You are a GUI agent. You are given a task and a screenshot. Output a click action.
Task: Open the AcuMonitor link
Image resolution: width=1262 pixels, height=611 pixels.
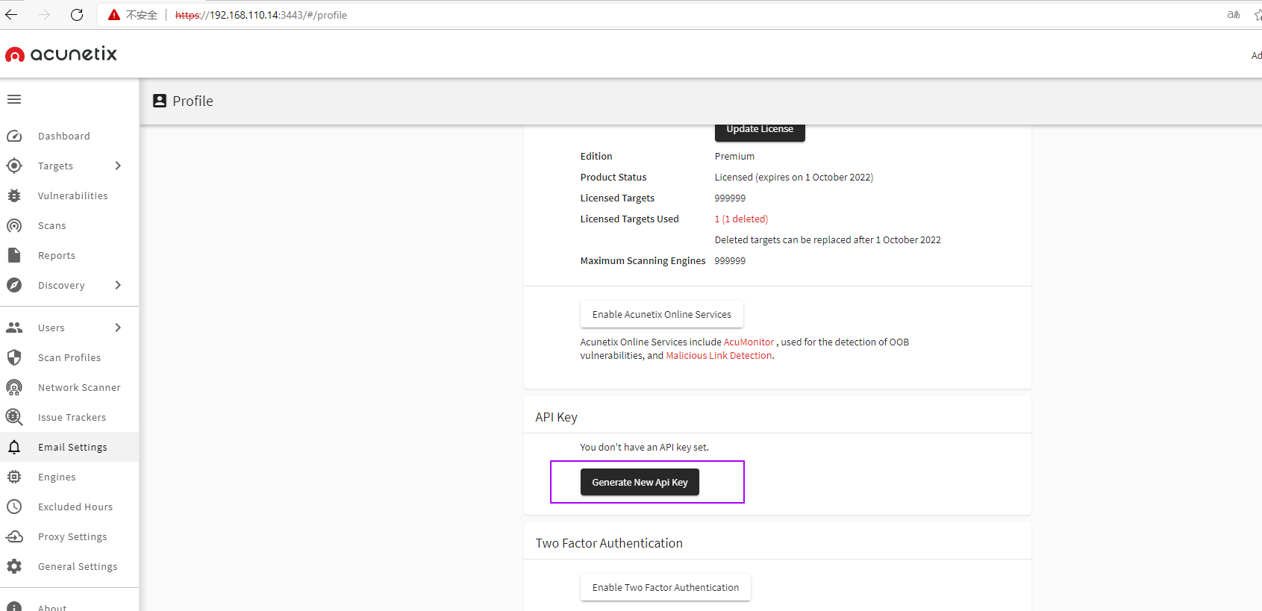(749, 342)
